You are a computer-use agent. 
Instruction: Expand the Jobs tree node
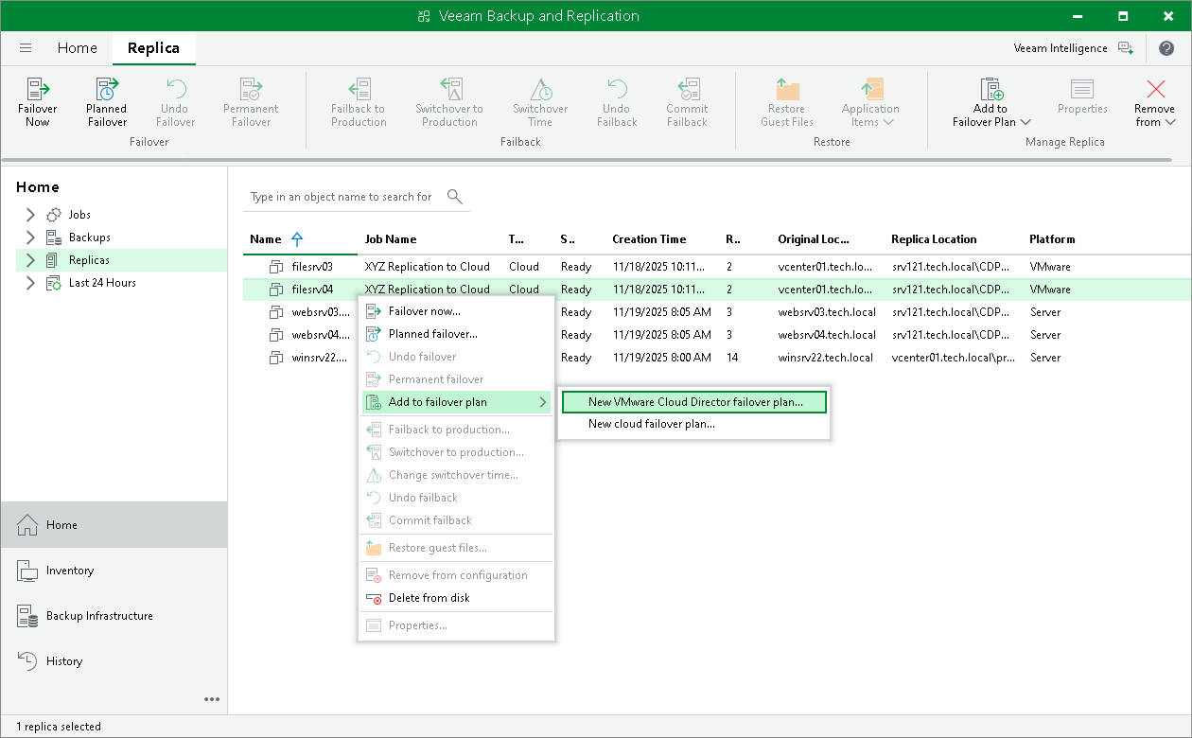click(30, 215)
